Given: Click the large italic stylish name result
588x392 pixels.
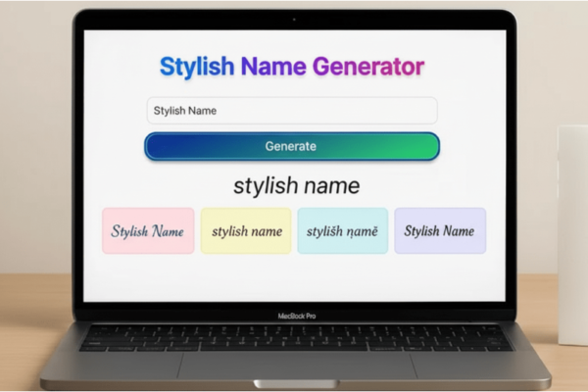Looking at the screenshot, I should click(296, 185).
